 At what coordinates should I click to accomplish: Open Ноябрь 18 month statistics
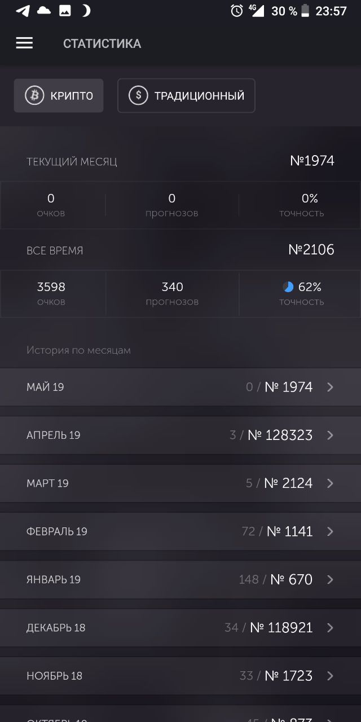coord(180,676)
